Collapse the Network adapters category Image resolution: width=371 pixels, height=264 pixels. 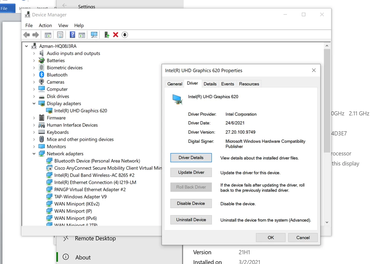(34, 154)
